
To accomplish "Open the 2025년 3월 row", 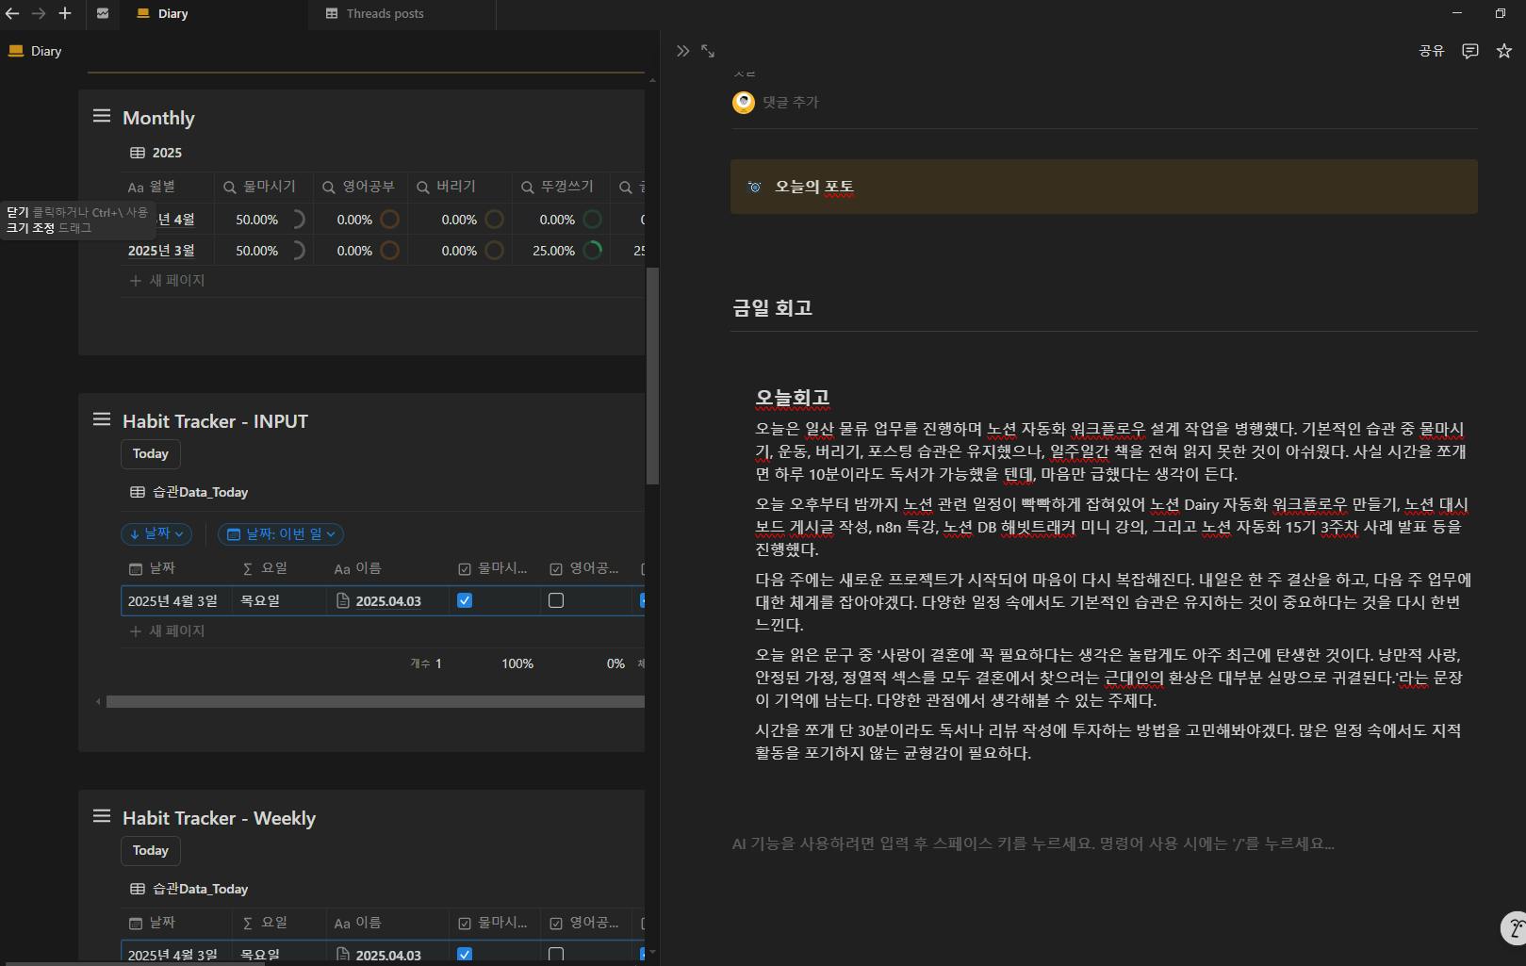I will click(x=161, y=251).
